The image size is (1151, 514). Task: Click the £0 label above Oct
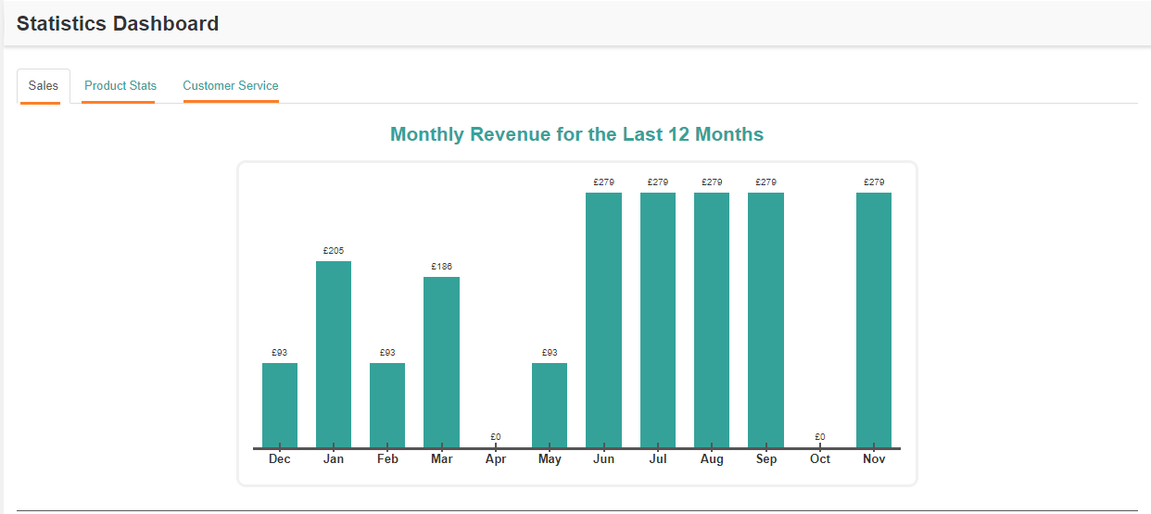click(820, 437)
